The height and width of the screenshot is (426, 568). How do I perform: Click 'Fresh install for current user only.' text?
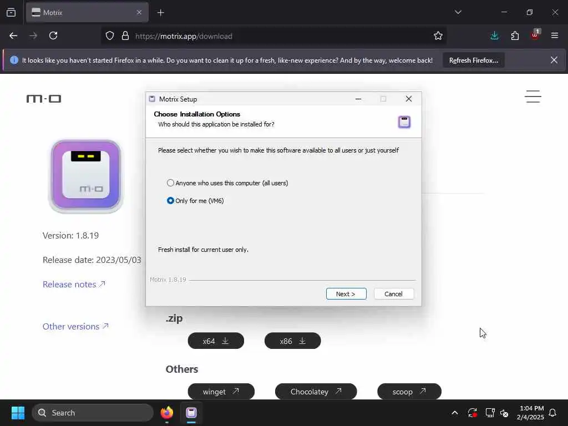pyautogui.click(x=203, y=250)
